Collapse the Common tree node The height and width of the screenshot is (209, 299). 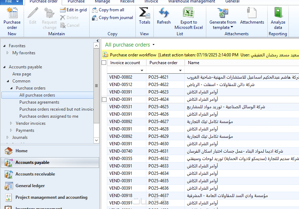[x=8, y=81]
